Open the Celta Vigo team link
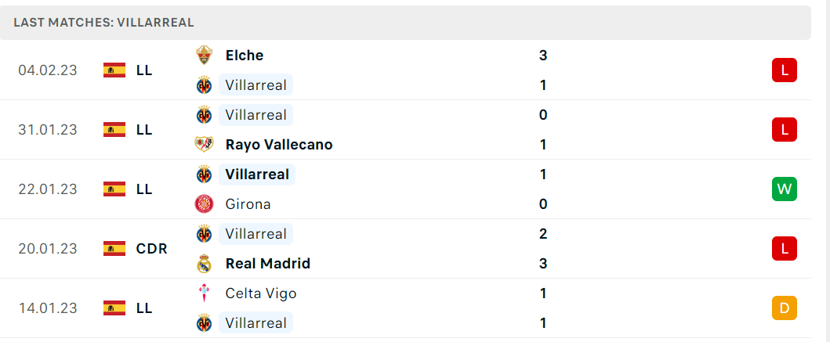 tap(261, 294)
